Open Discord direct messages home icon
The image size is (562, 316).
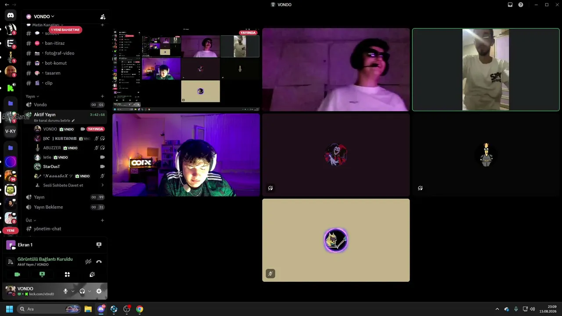(11, 15)
